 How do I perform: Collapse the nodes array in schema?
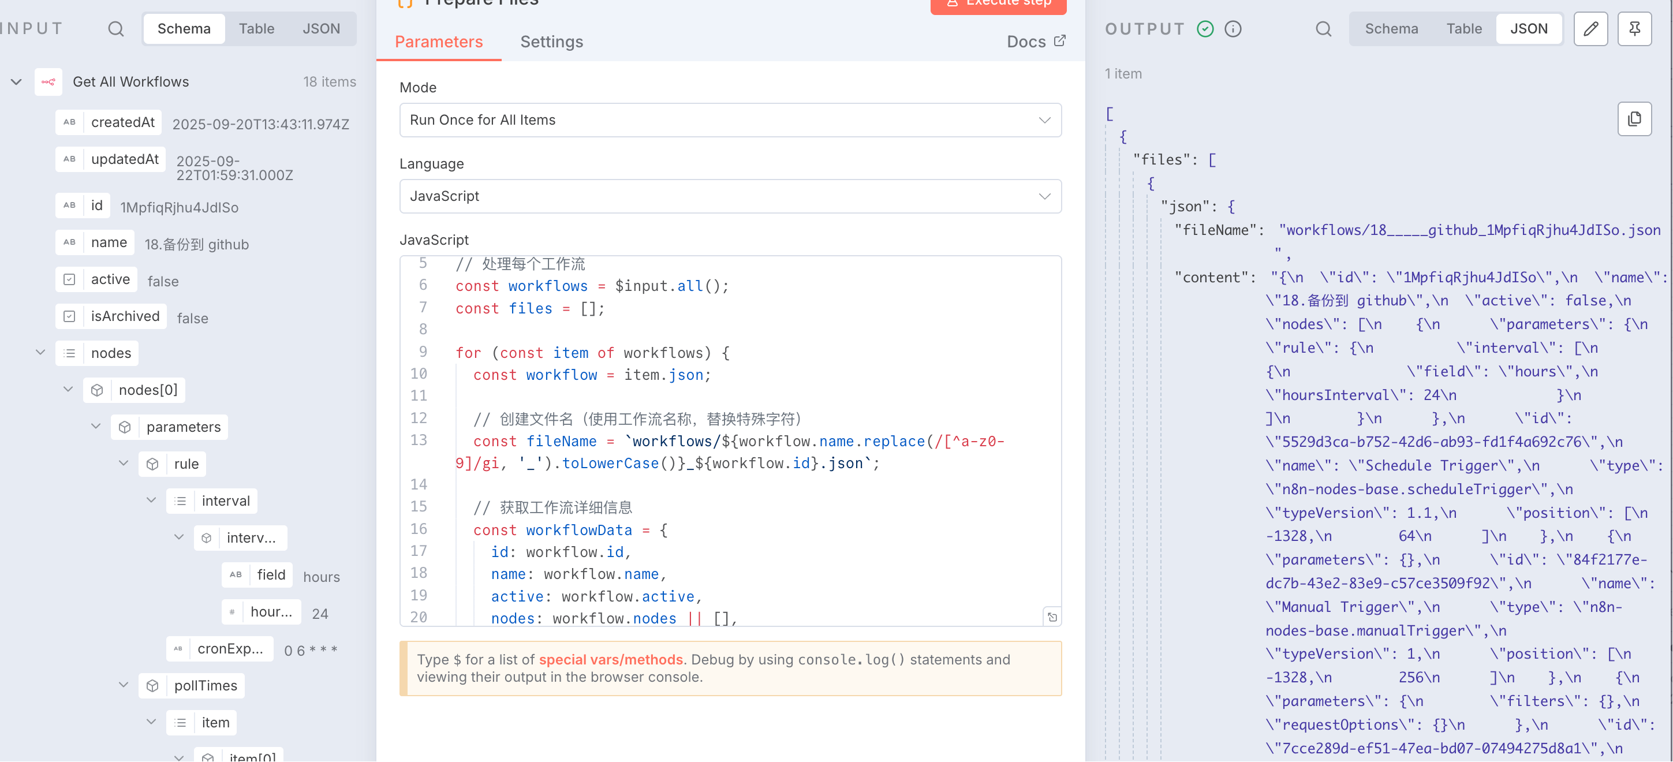point(40,353)
